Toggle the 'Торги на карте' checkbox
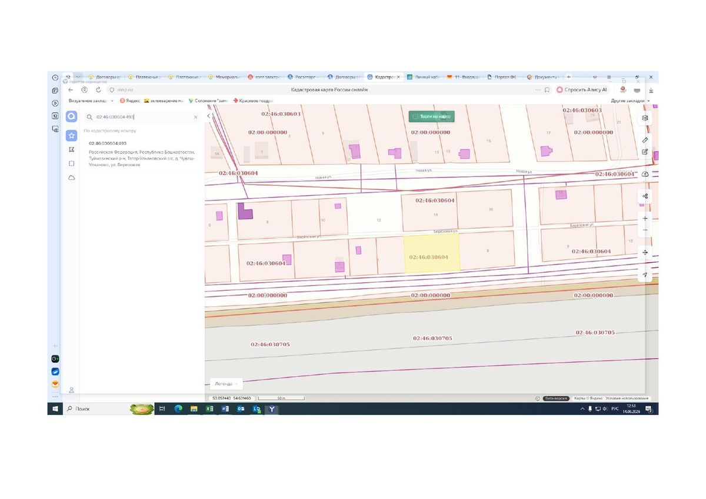 (415, 116)
